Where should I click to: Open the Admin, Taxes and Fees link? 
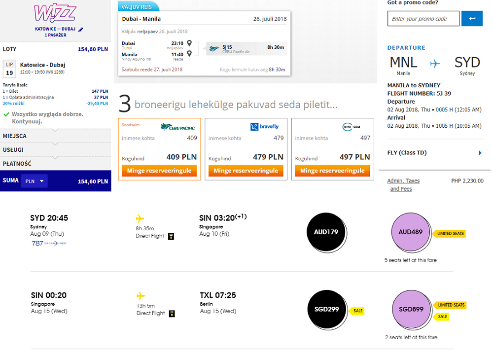pyautogui.click(x=403, y=184)
